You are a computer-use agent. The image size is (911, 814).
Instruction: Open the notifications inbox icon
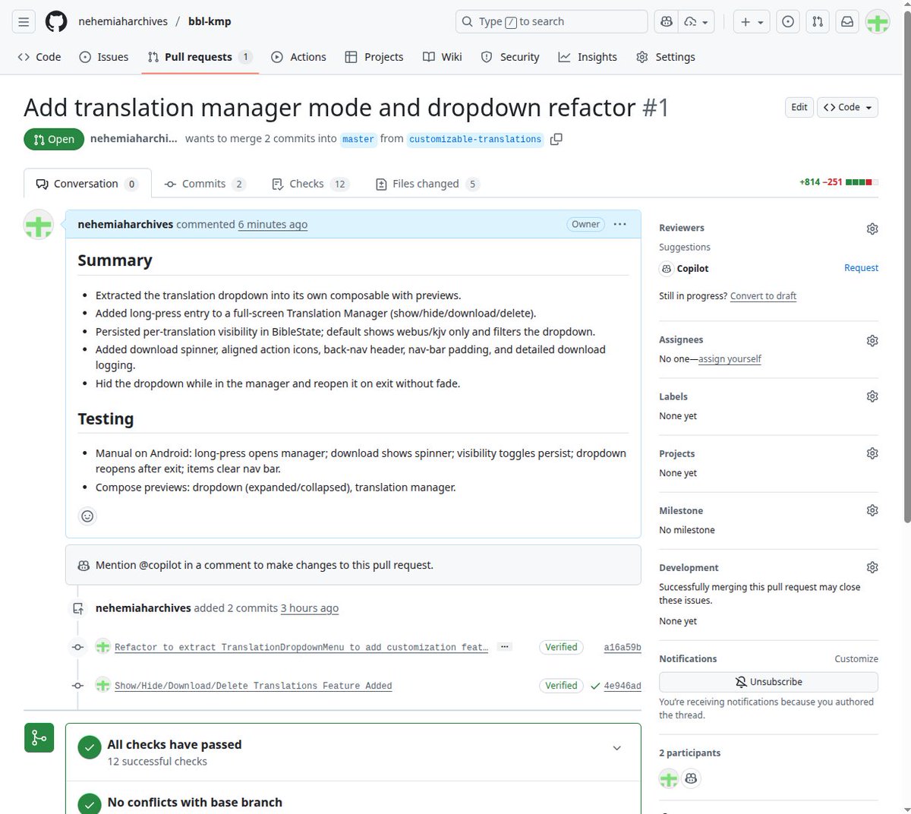[x=847, y=22]
